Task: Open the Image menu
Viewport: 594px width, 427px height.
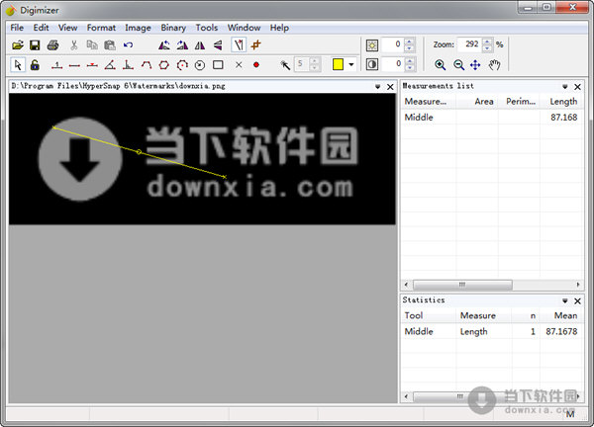Action: pos(138,28)
